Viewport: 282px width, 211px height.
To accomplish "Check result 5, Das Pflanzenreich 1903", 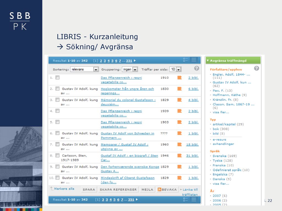I will coord(57,122).
